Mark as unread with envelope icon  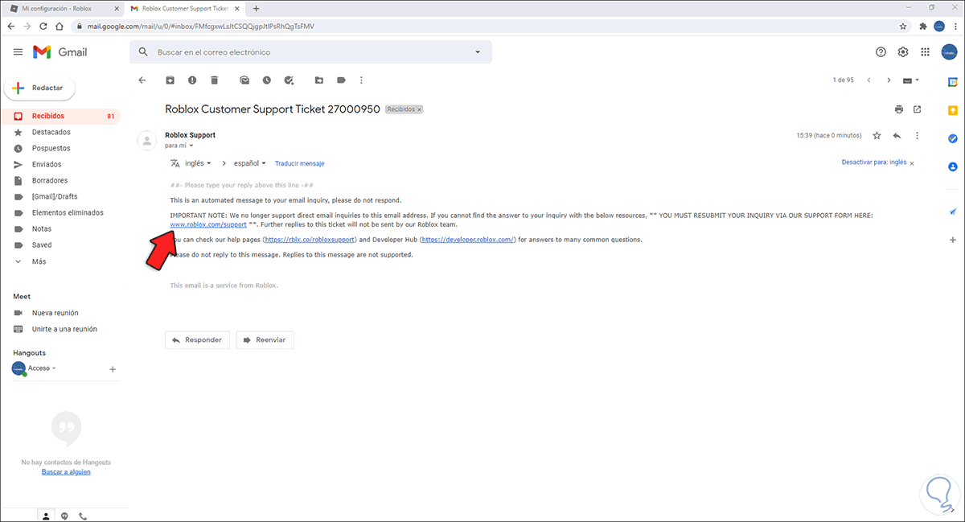(x=244, y=80)
